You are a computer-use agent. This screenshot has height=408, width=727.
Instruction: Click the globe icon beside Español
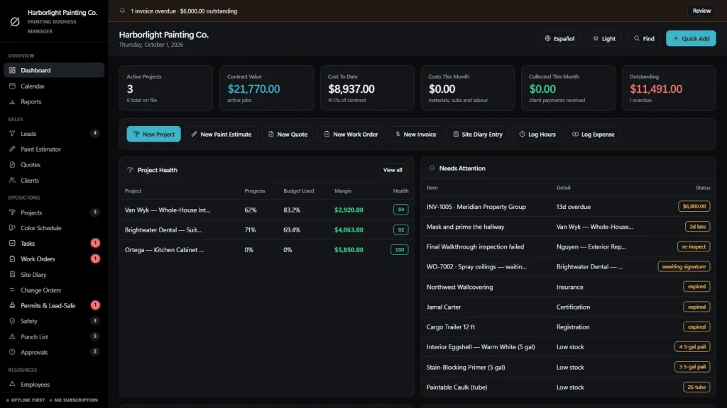(x=547, y=38)
